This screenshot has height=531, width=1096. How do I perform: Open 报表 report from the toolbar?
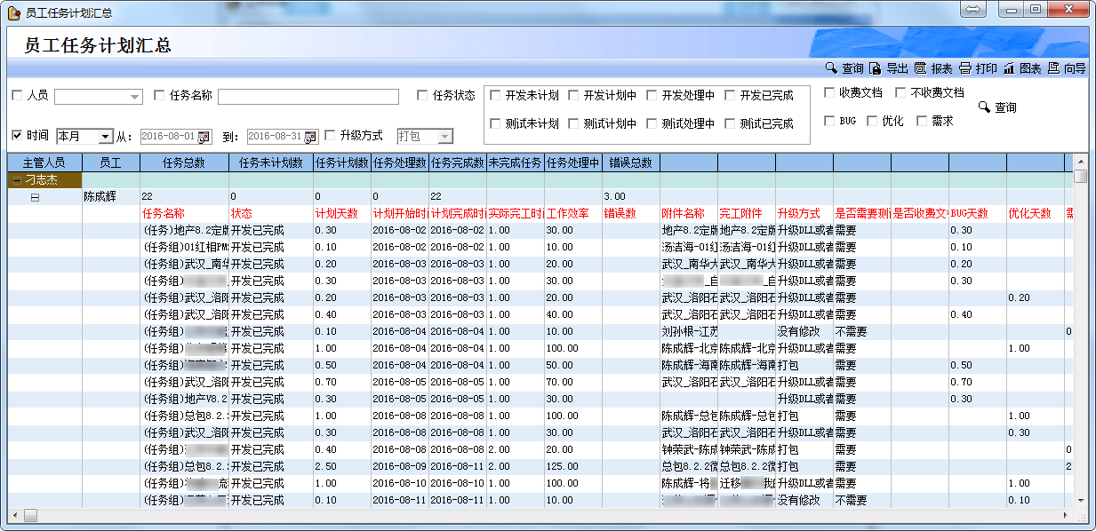(920, 68)
